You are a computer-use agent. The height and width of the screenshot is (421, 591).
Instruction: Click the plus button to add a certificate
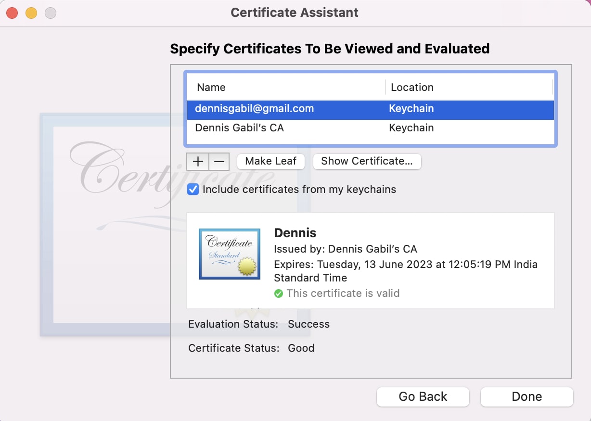coord(198,162)
